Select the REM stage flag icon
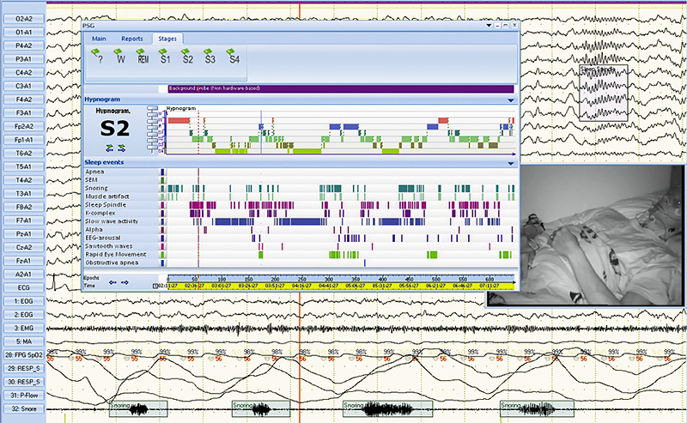 point(143,59)
